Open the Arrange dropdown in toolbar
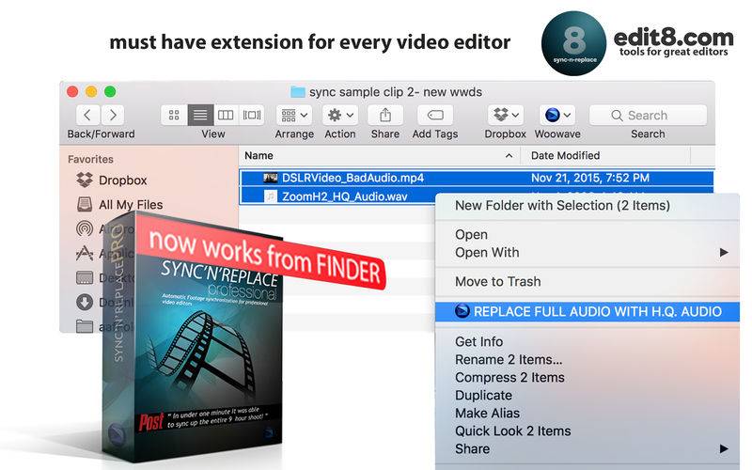 click(294, 115)
